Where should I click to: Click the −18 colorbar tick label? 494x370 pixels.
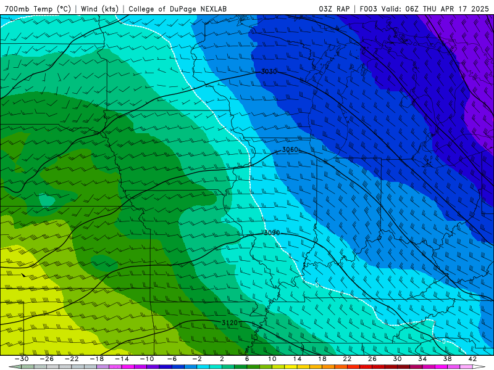click(97, 359)
